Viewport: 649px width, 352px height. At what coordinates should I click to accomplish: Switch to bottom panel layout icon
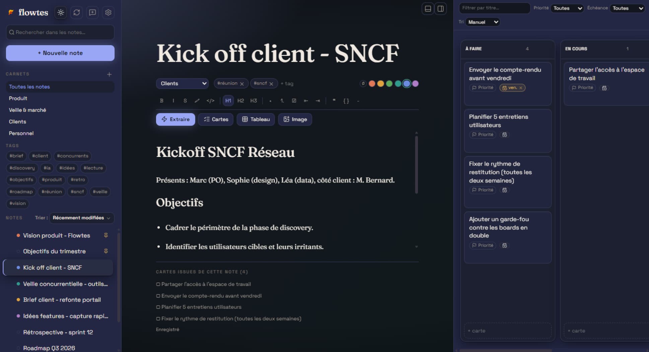coord(428,9)
